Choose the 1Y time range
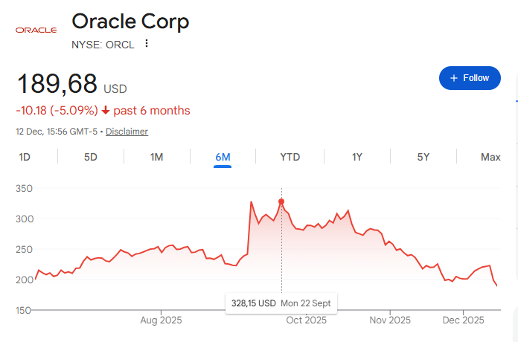Screen dimensions: 518x342 (357, 157)
